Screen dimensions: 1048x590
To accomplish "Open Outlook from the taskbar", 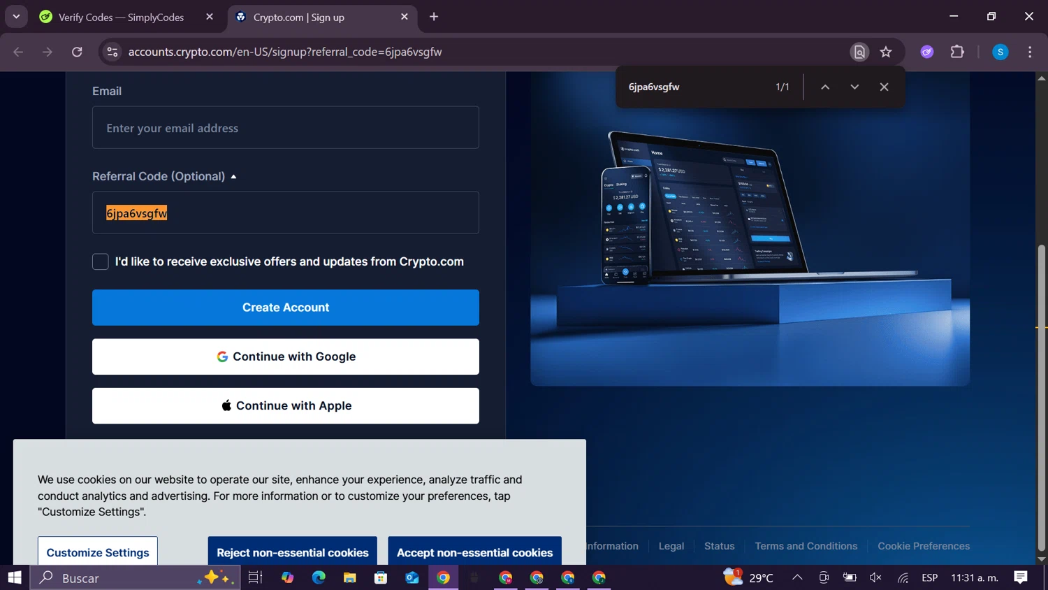I will 412,577.
